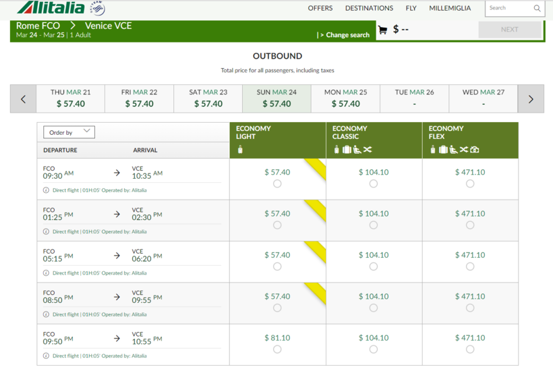
Task: Open the Order by dropdown
Action: coord(69,132)
